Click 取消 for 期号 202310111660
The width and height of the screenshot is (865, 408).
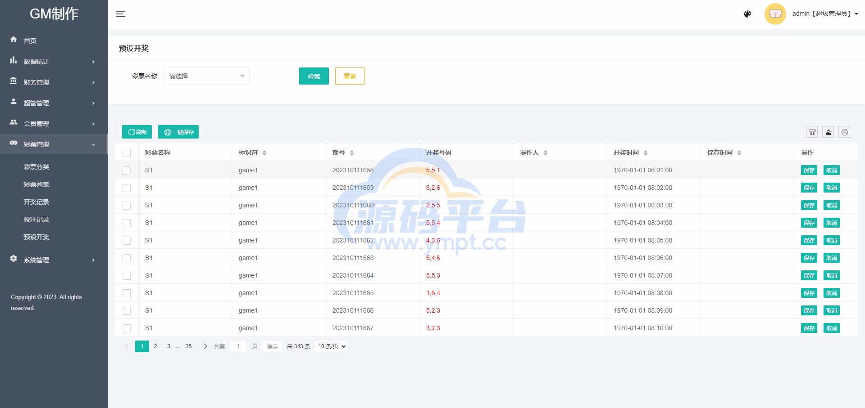click(x=832, y=206)
